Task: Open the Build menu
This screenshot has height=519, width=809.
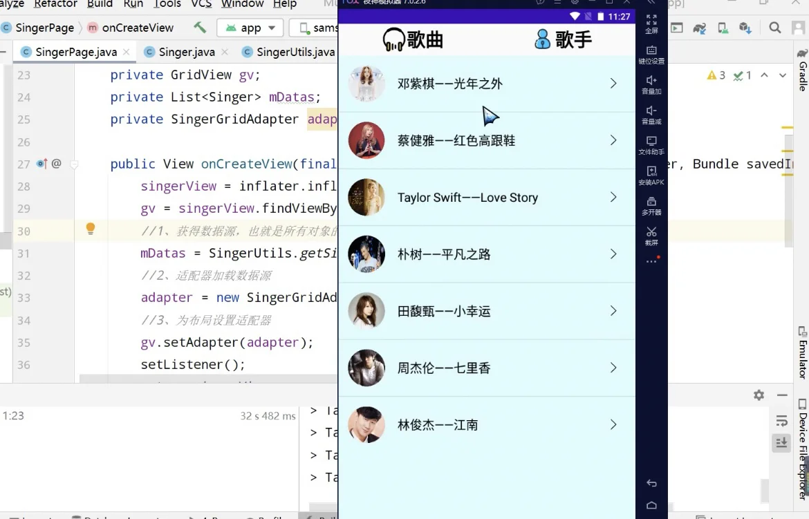Action: tap(99, 5)
